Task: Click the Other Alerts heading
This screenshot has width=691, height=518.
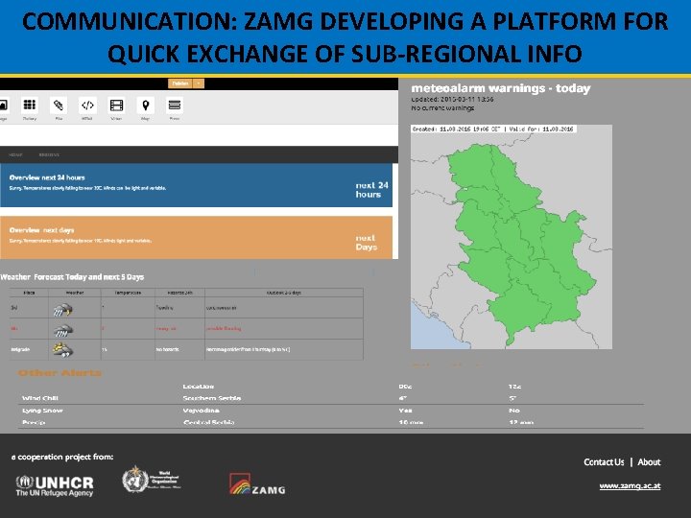Action: coord(60,373)
